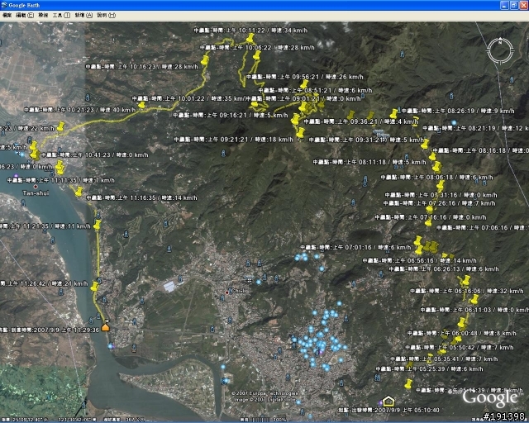
Task: Click the start label 出發時間:2007/9/9 上午 05:10:40
Action: point(388,410)
